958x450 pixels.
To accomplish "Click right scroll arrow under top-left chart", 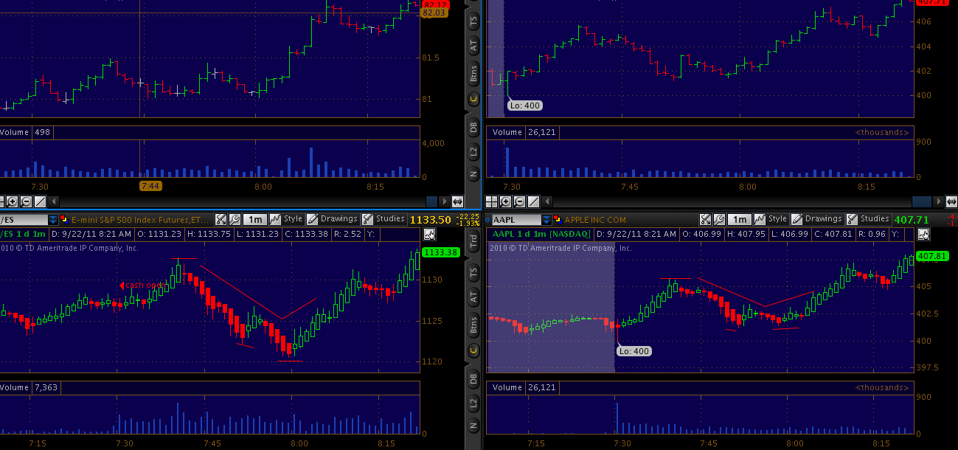I will point(445,201).
